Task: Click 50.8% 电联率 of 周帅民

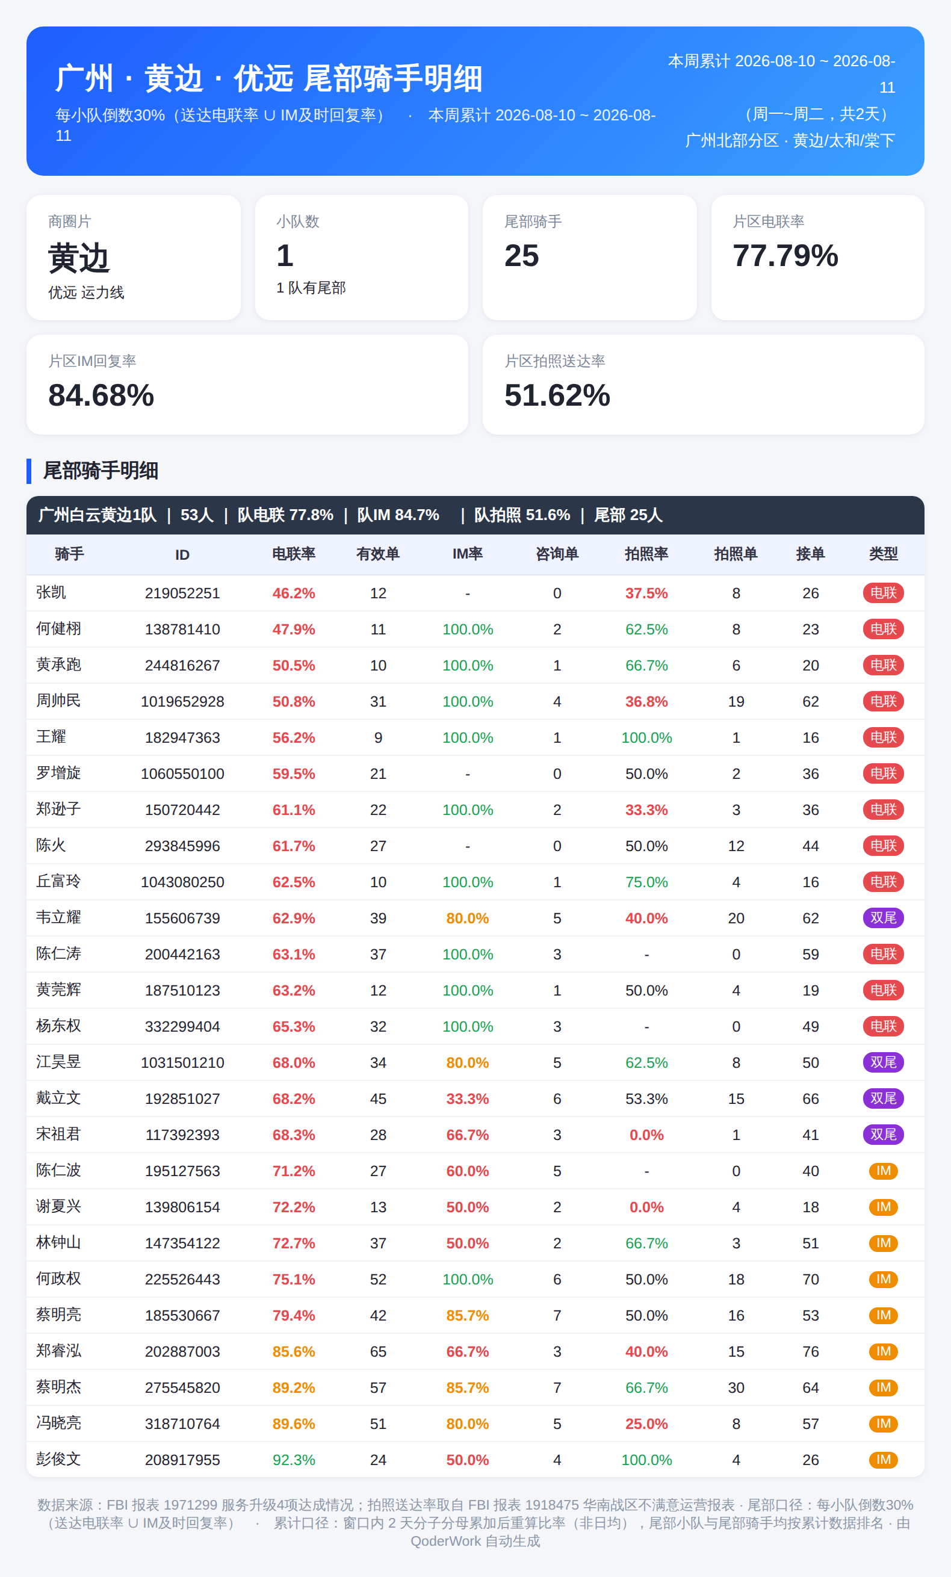Action: pyautogui.click(x=294, y=701)
